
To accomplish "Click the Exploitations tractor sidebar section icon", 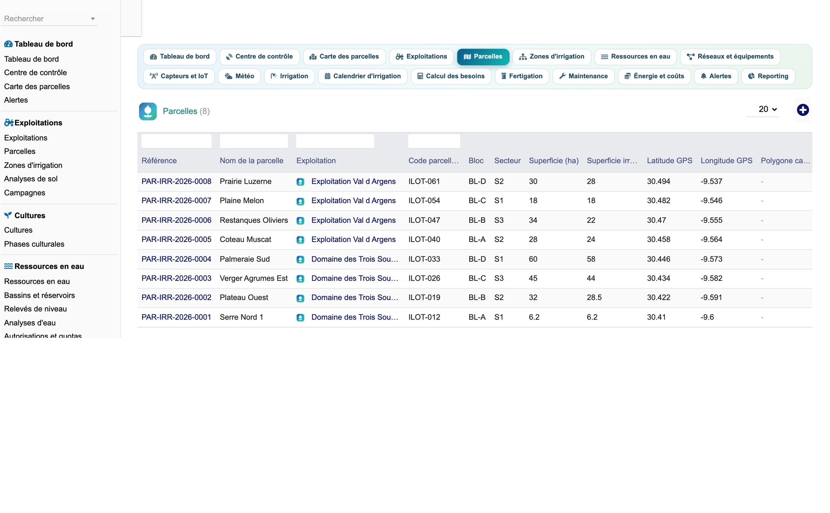I will [9, 123].
